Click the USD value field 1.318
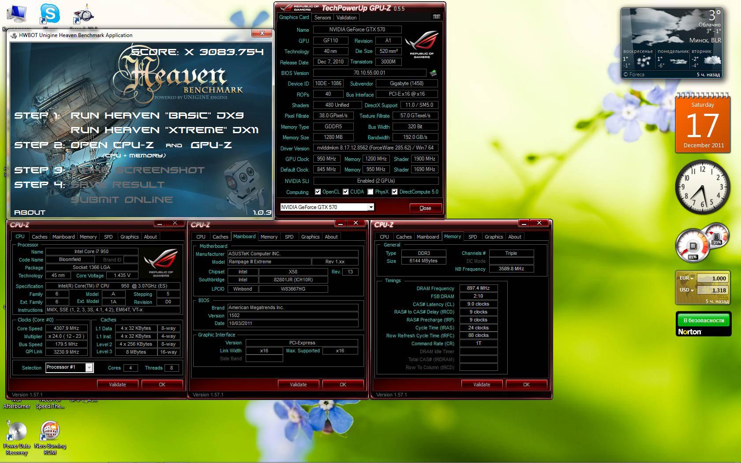 (712, 290)
